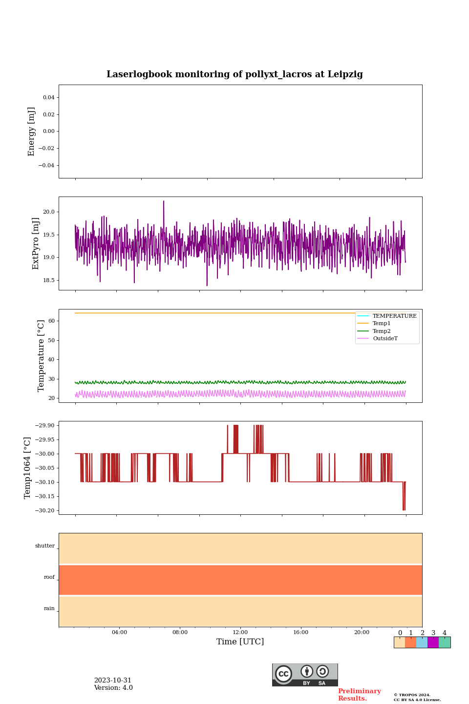469x704 pixels.
Task: Click the Temp1064 [°C] axis label
Action: (28, 467)
